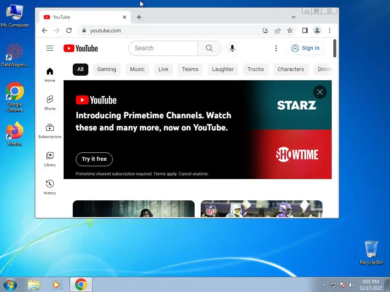Open History in the sidebar

pos(50,187)
